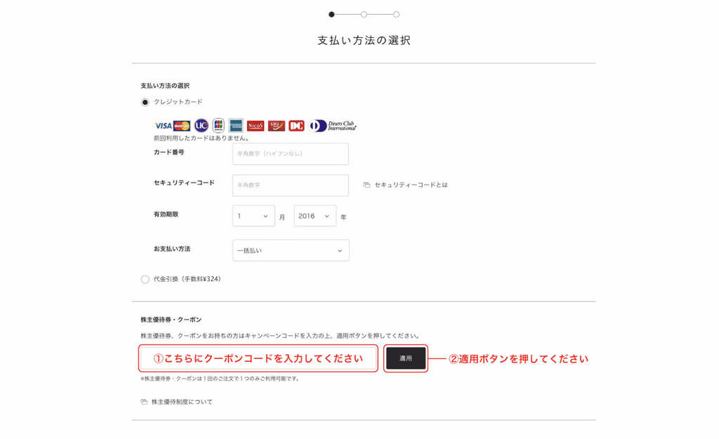The image size is (719, 439).
Task: Select the クレジットカード radio button
Action: 145,103
